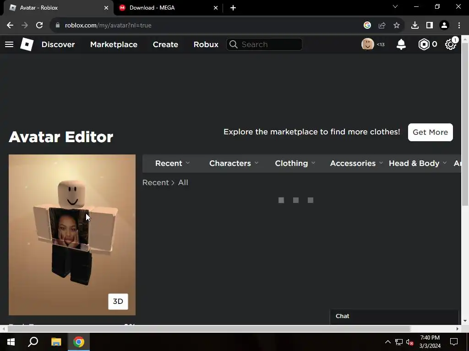Click the Roblox logo home icon

point(27,44)
